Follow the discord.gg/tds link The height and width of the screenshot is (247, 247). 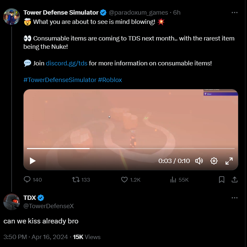[66, 63]
